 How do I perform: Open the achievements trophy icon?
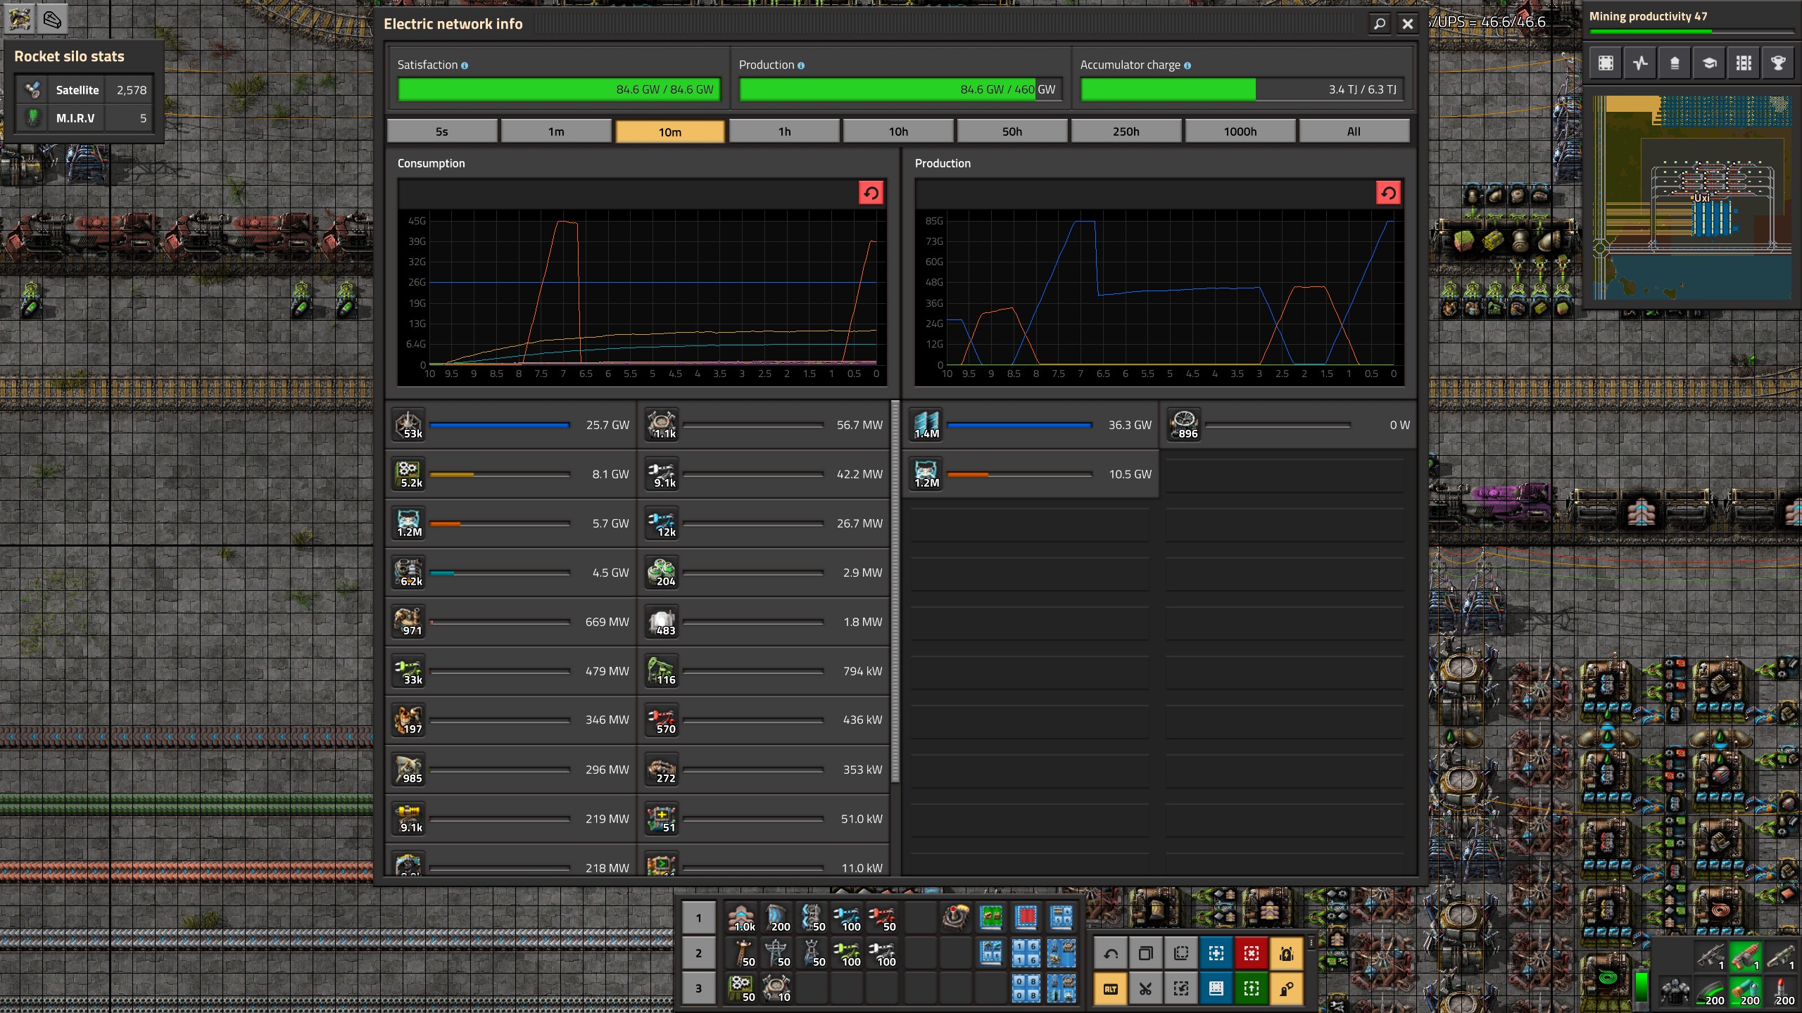(x=1778, y=63)
